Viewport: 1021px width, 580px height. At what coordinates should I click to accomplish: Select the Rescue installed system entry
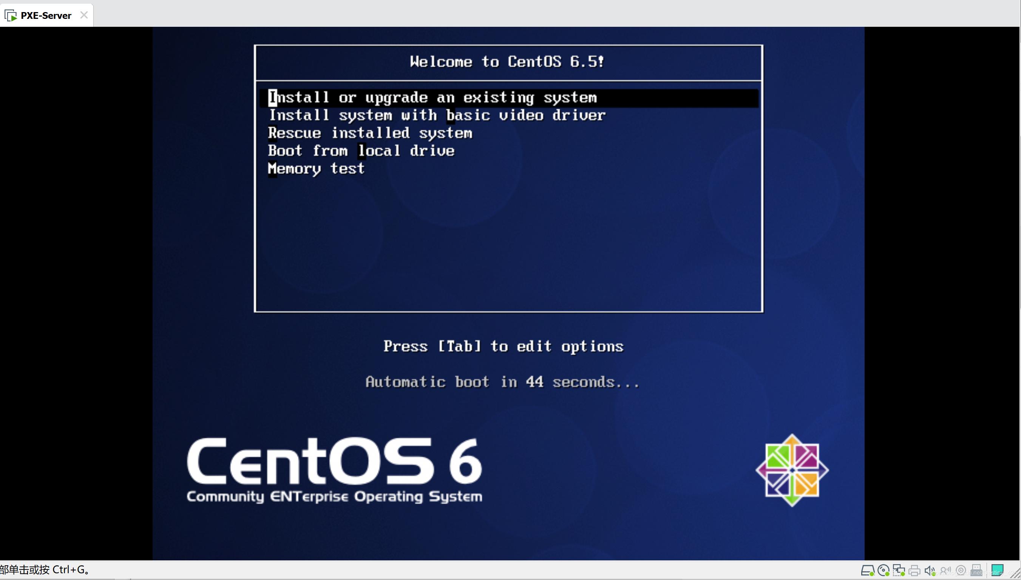click(370, 133)
